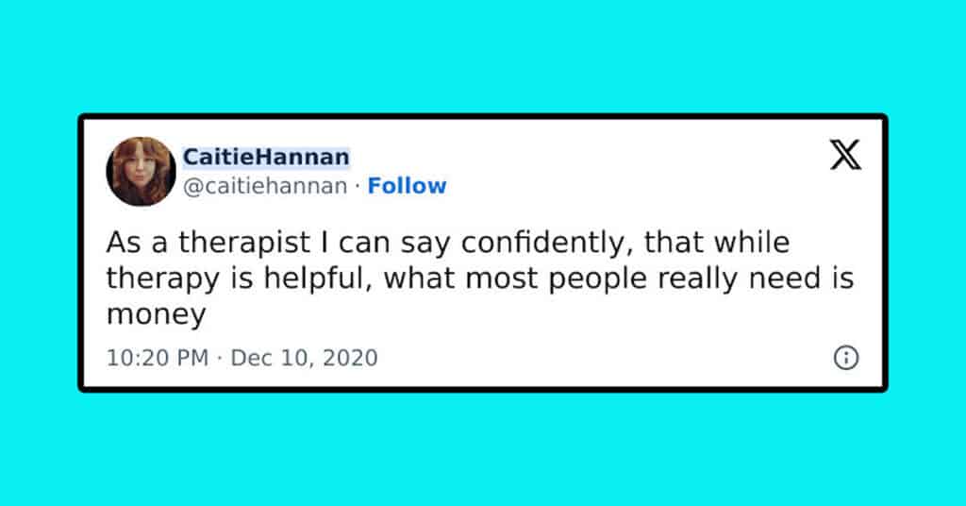Click the word "people" in the tweet

click(597, 279)
